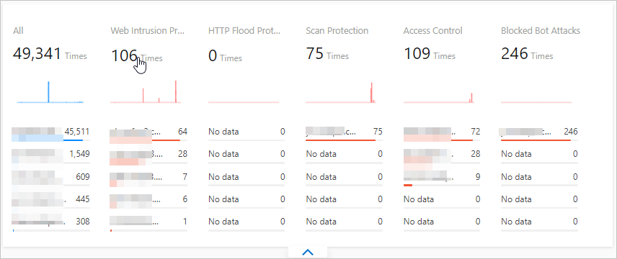Click the All blue trend sparkline
The height and width of the screenshot is (259, 617).
point(50,92)
